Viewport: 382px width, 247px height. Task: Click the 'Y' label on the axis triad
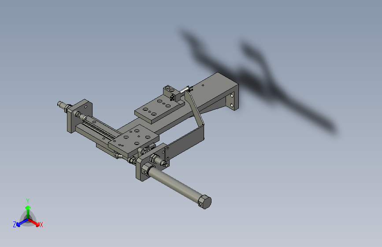pyautogui.click(x=28, y=201)
